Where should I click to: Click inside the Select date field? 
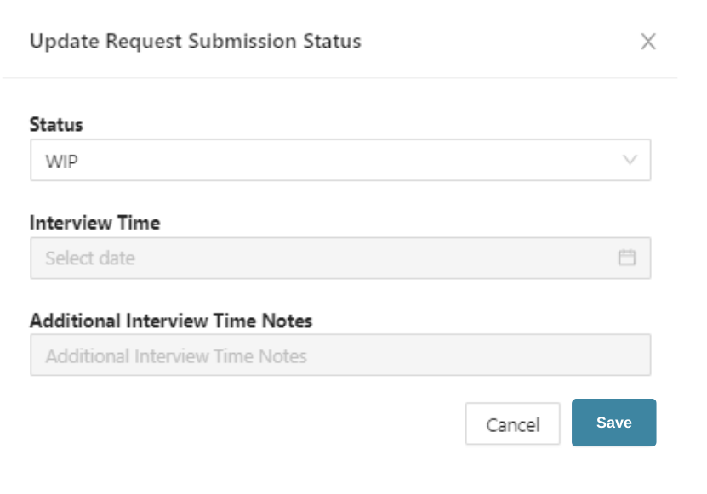[255, 258]
